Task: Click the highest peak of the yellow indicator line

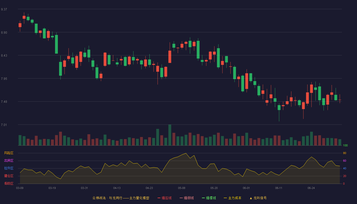Action: point(186,153)
